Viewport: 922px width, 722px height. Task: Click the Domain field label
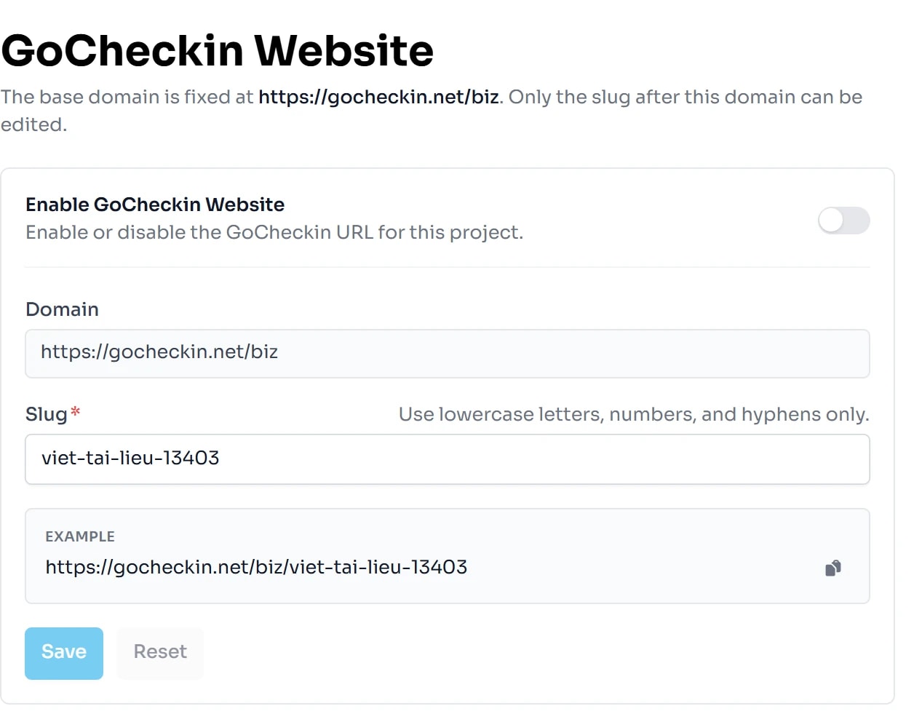coord(62,309)
